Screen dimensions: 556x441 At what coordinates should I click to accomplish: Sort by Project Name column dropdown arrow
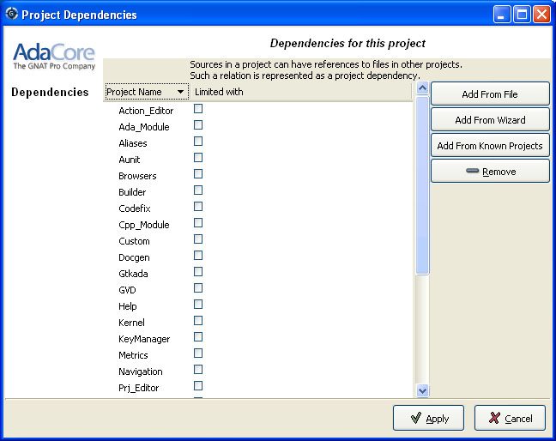(180, 92)
